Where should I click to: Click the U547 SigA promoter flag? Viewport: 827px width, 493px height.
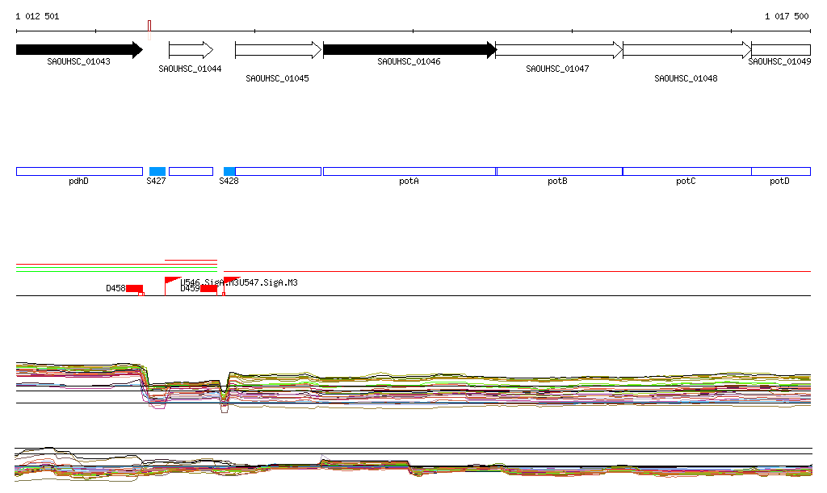point(230,281)
